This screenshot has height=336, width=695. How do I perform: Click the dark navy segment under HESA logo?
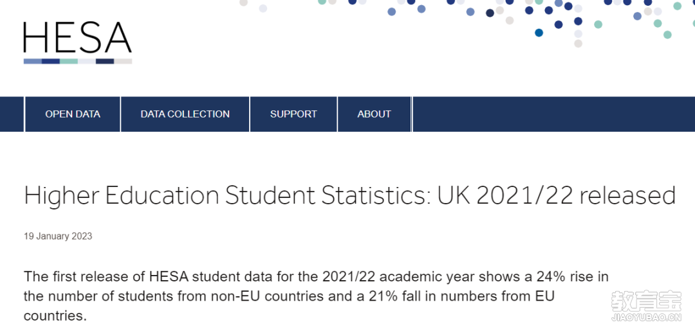[x=105, y=61]
